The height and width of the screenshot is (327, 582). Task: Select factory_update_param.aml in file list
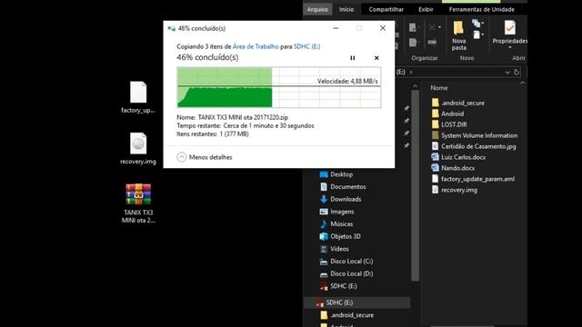[x=473, y=179]
